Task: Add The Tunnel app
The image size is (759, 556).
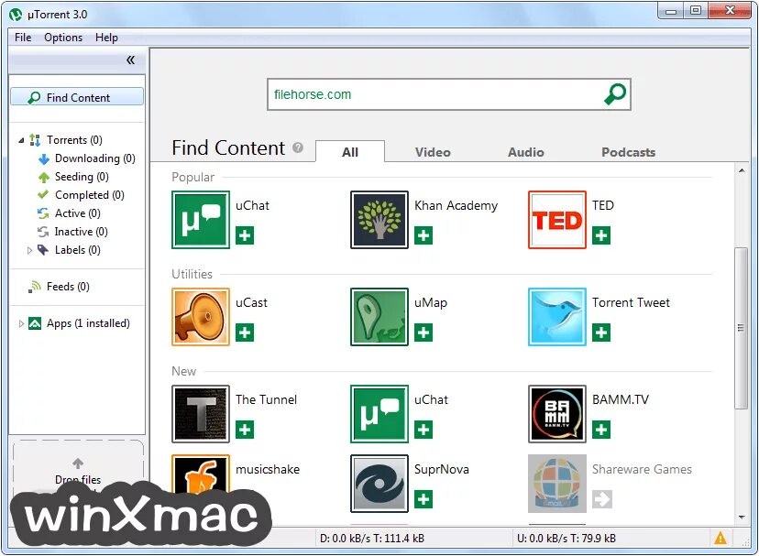Action: (x=245, y=430)
